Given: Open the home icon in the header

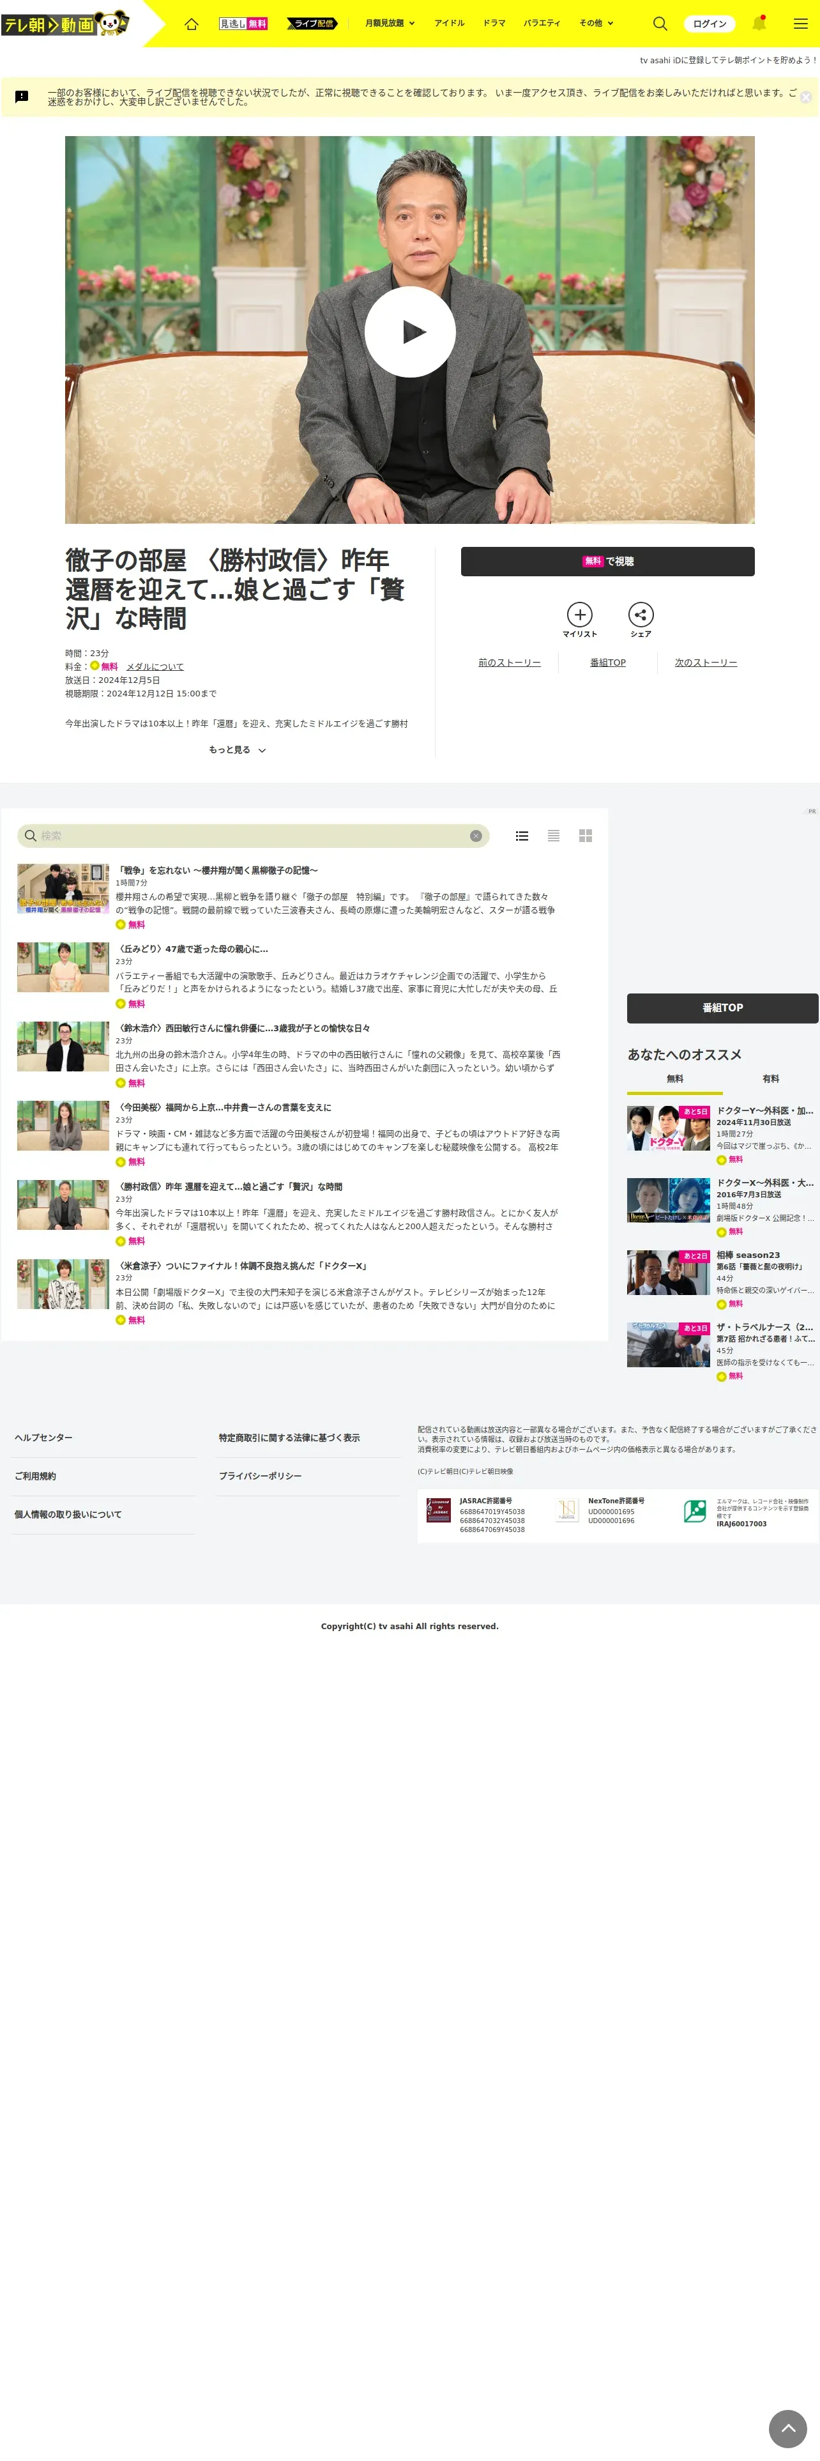Looking at the screenshot, I should [191, 24].
